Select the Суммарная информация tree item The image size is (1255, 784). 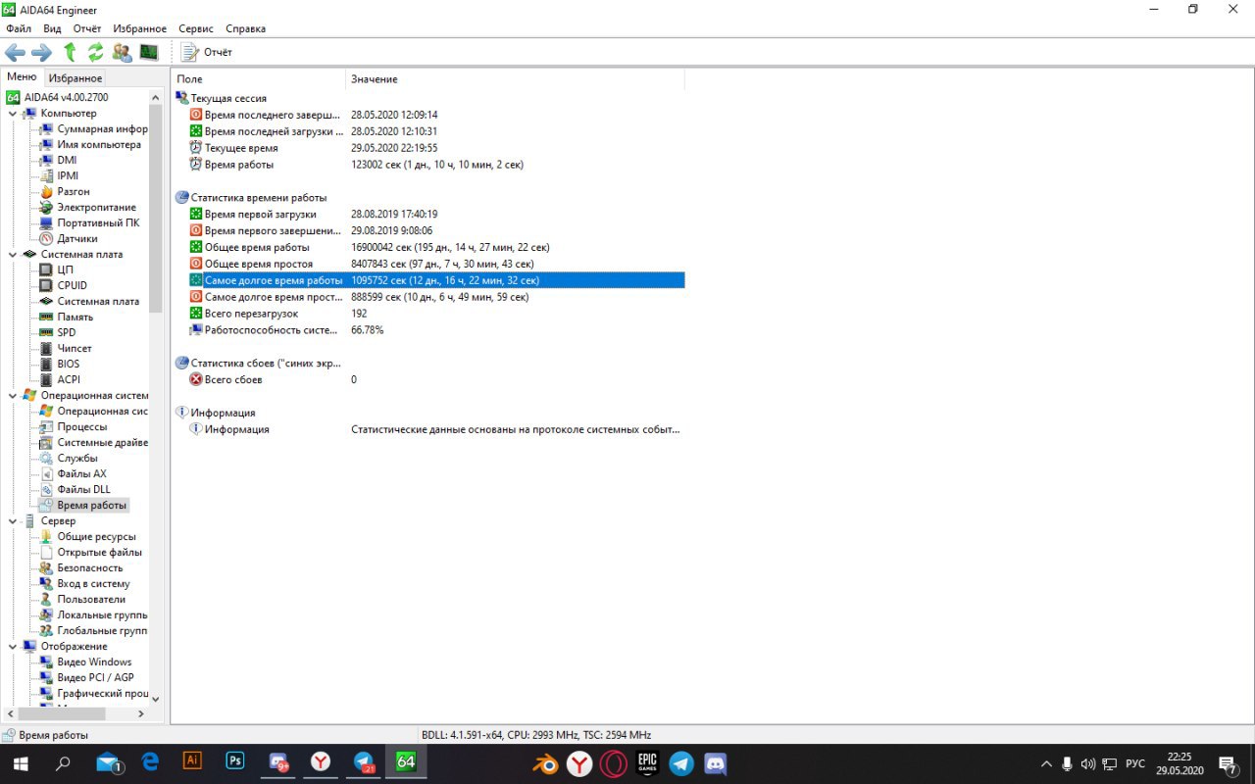pos(94,129)
